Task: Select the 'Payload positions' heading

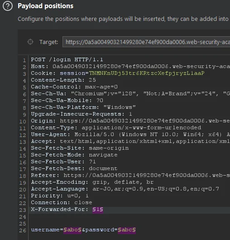Action: tap(46, 6)
